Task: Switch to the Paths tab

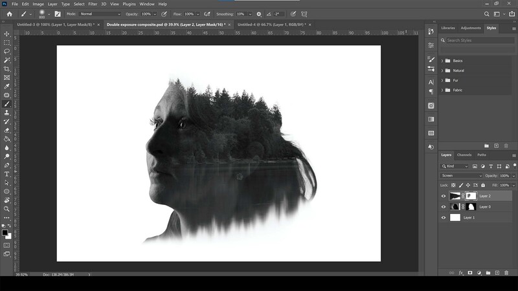Action: (x=482, y=155)
